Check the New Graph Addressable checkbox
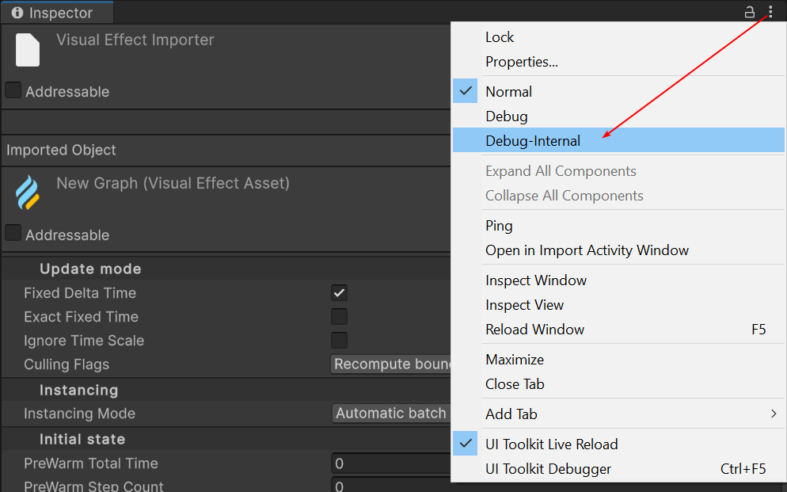Image resolution: width=787 pixels, height=492 pixels. (13, 233)
